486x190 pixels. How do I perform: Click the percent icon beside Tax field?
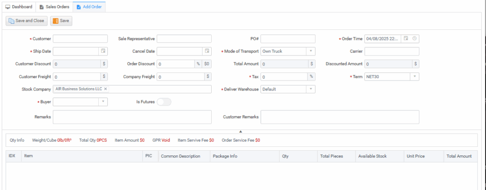tap(311, 76)
